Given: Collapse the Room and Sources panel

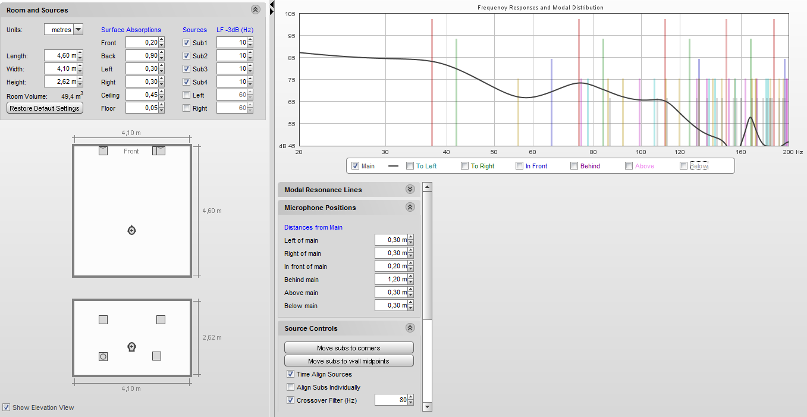Looking at the screenshot, I should click(x=256, y=10).
